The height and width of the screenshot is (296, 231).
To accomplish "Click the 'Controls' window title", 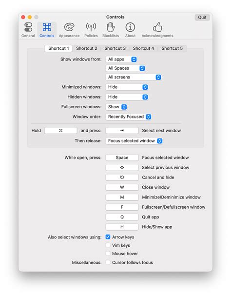I will click(115, 17).
